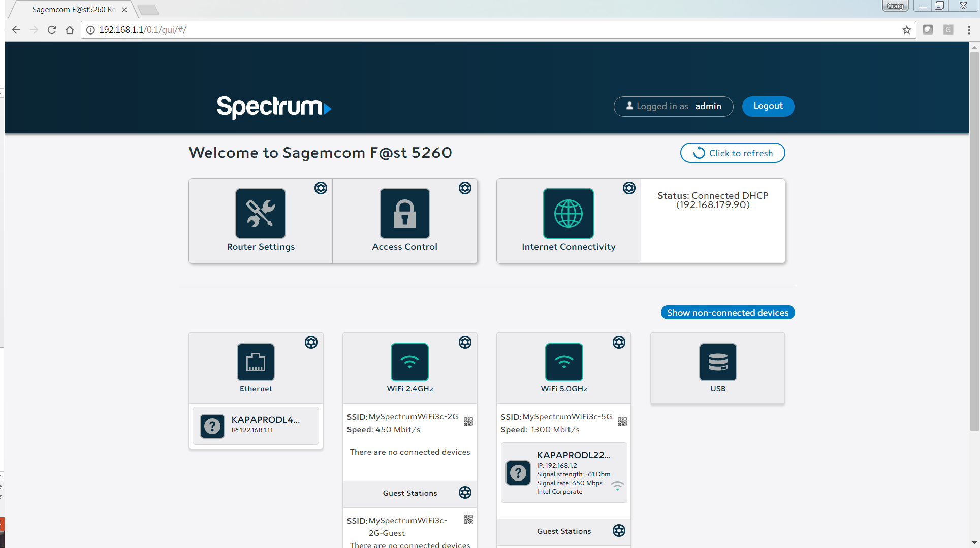
Task: Open Router Settings tool icon
Action: click(x=261, y=214)
